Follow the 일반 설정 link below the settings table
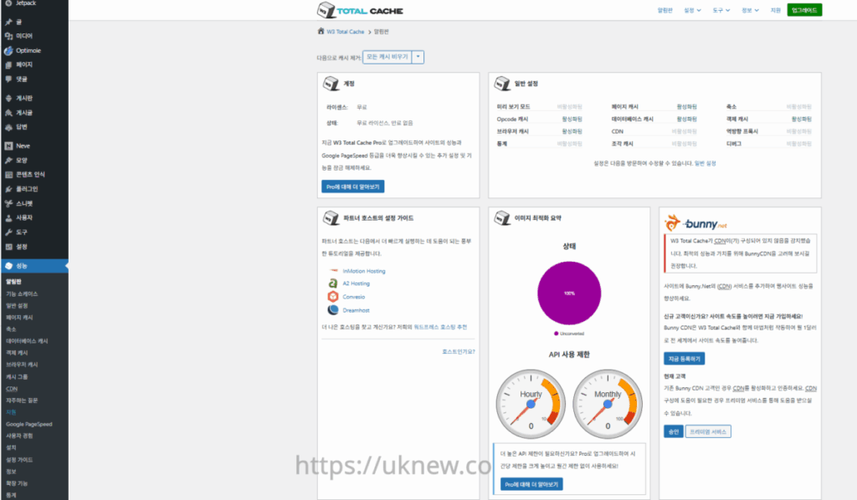857x500 pixels. pyautogui.click(x=705, y=163)
